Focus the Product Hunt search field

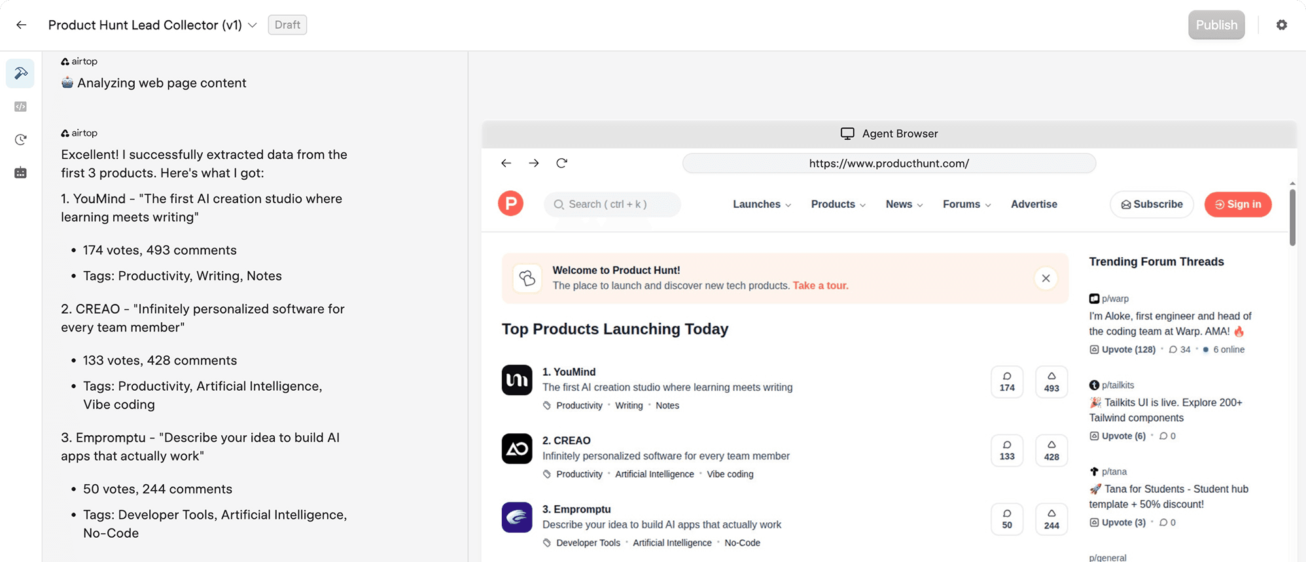(x=612, y=205)
